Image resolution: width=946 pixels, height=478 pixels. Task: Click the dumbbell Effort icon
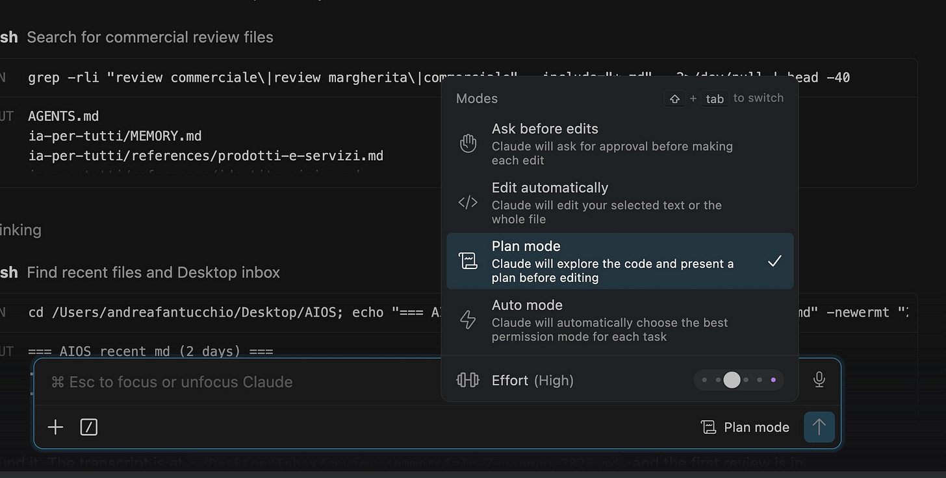click(x=468, y=380)
